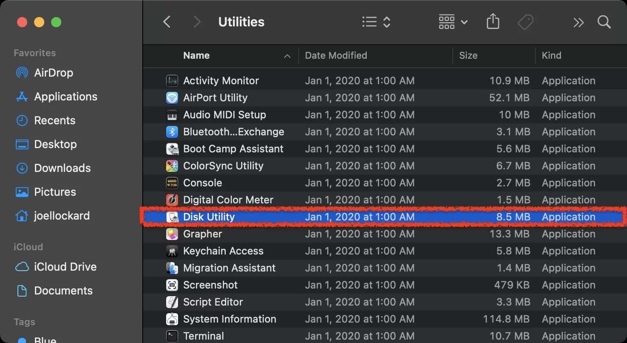Click the 52.1 MB size value
Screen dimensions: 627x343
pyautogui.click(x=509, y=97)
